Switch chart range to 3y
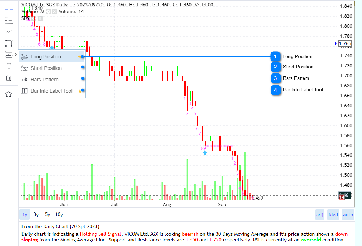 tap(36, 215)
